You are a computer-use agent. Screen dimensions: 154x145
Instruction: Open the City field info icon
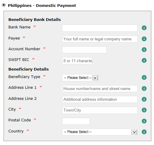point(144,110)
